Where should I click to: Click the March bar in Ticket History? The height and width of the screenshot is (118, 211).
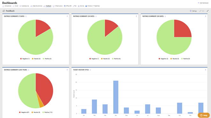pyautogui.click(x=105, y=109)
